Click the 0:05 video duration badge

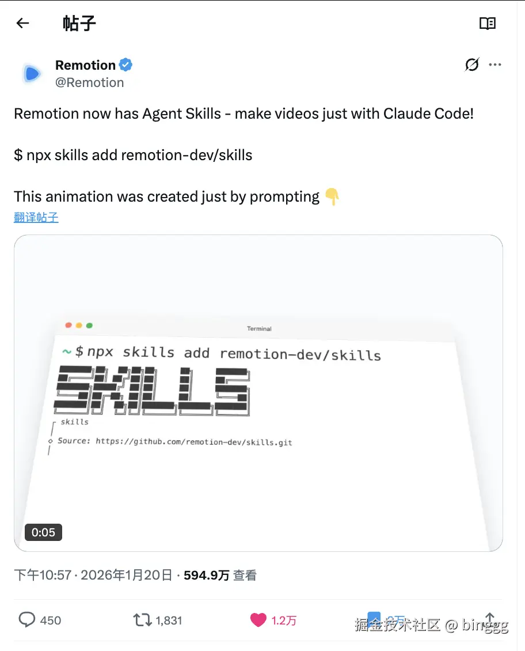tap(43, 532)
